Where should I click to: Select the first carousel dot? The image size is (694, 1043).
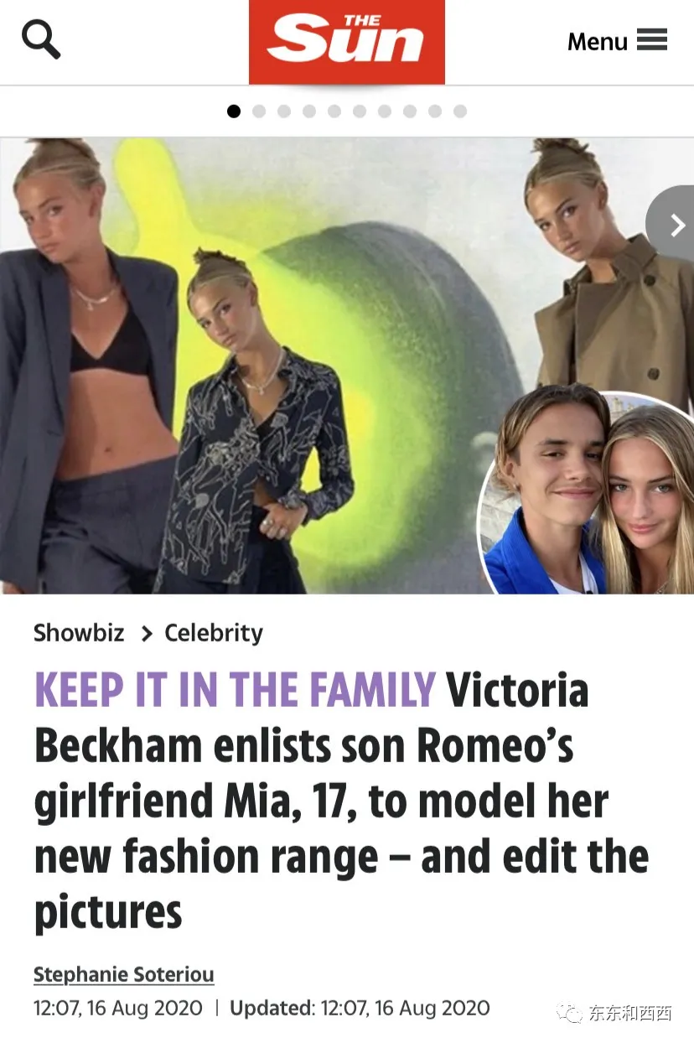[234, 111]
